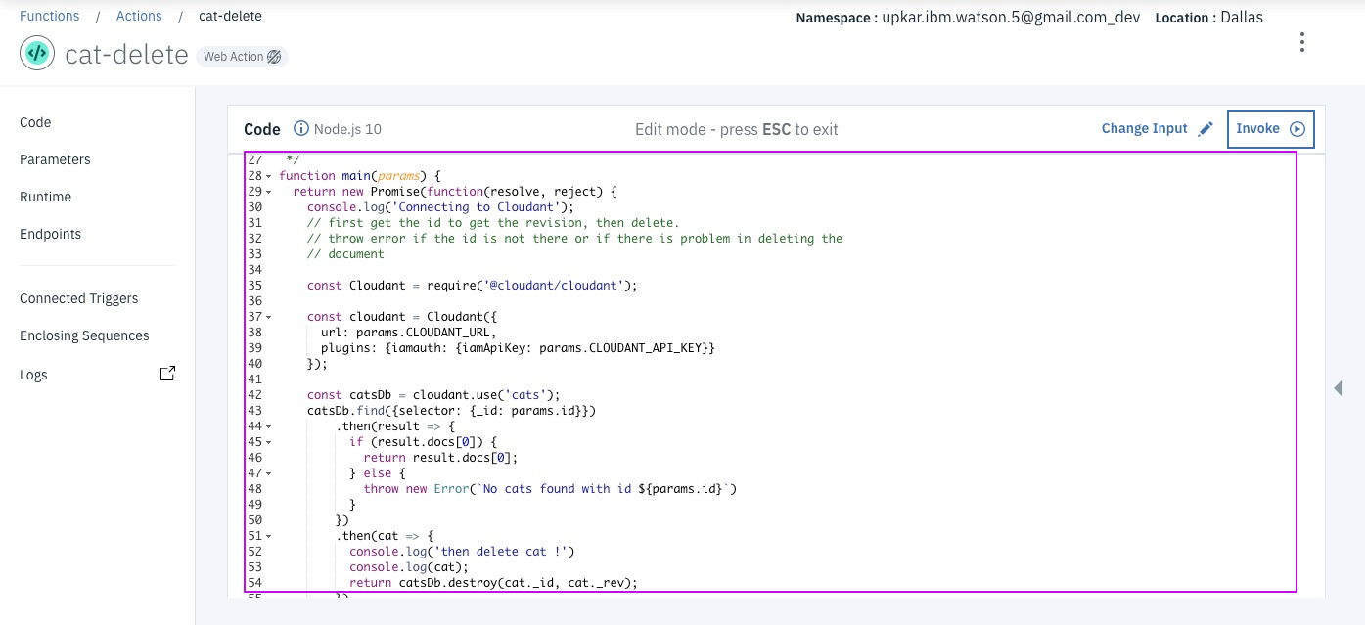Image resolution: width=1365 pixels, height=625 pixels.
Task: Open the Logs link in the sidebar
Action: tap(33, 375)
